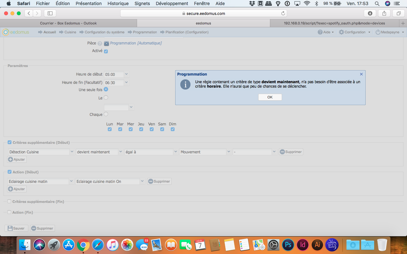Toggle the Mar checkbox
The width and height of the screenshot is (407, 254).
pos(120,129)
